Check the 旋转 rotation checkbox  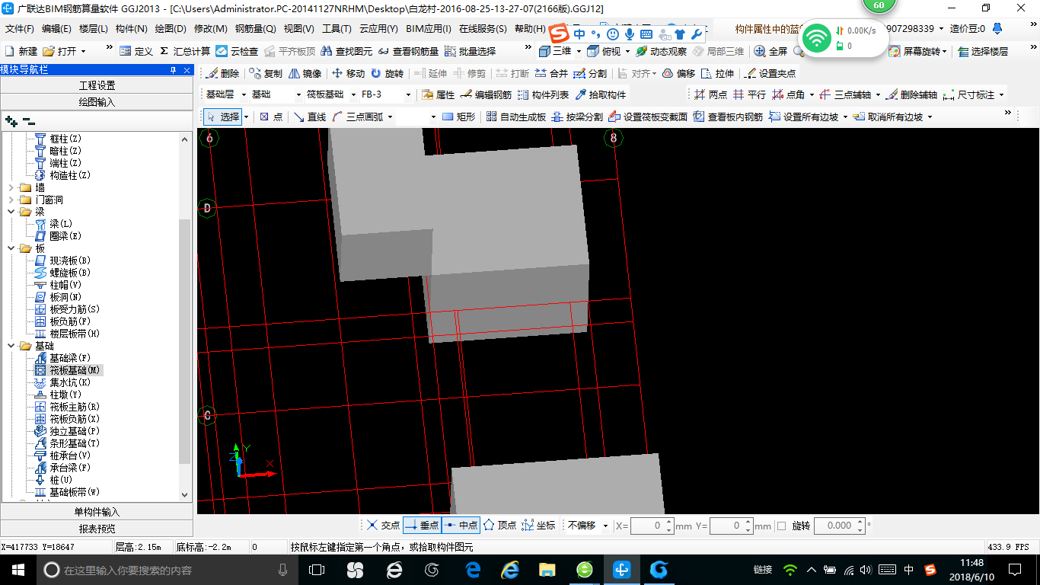pos(781,526)
